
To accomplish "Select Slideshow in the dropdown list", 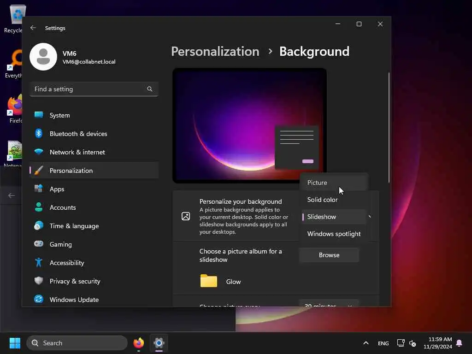I will 334,217.
